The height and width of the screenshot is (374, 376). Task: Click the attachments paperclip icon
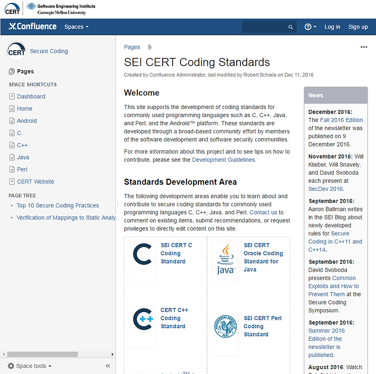click(x=149, y=47)
